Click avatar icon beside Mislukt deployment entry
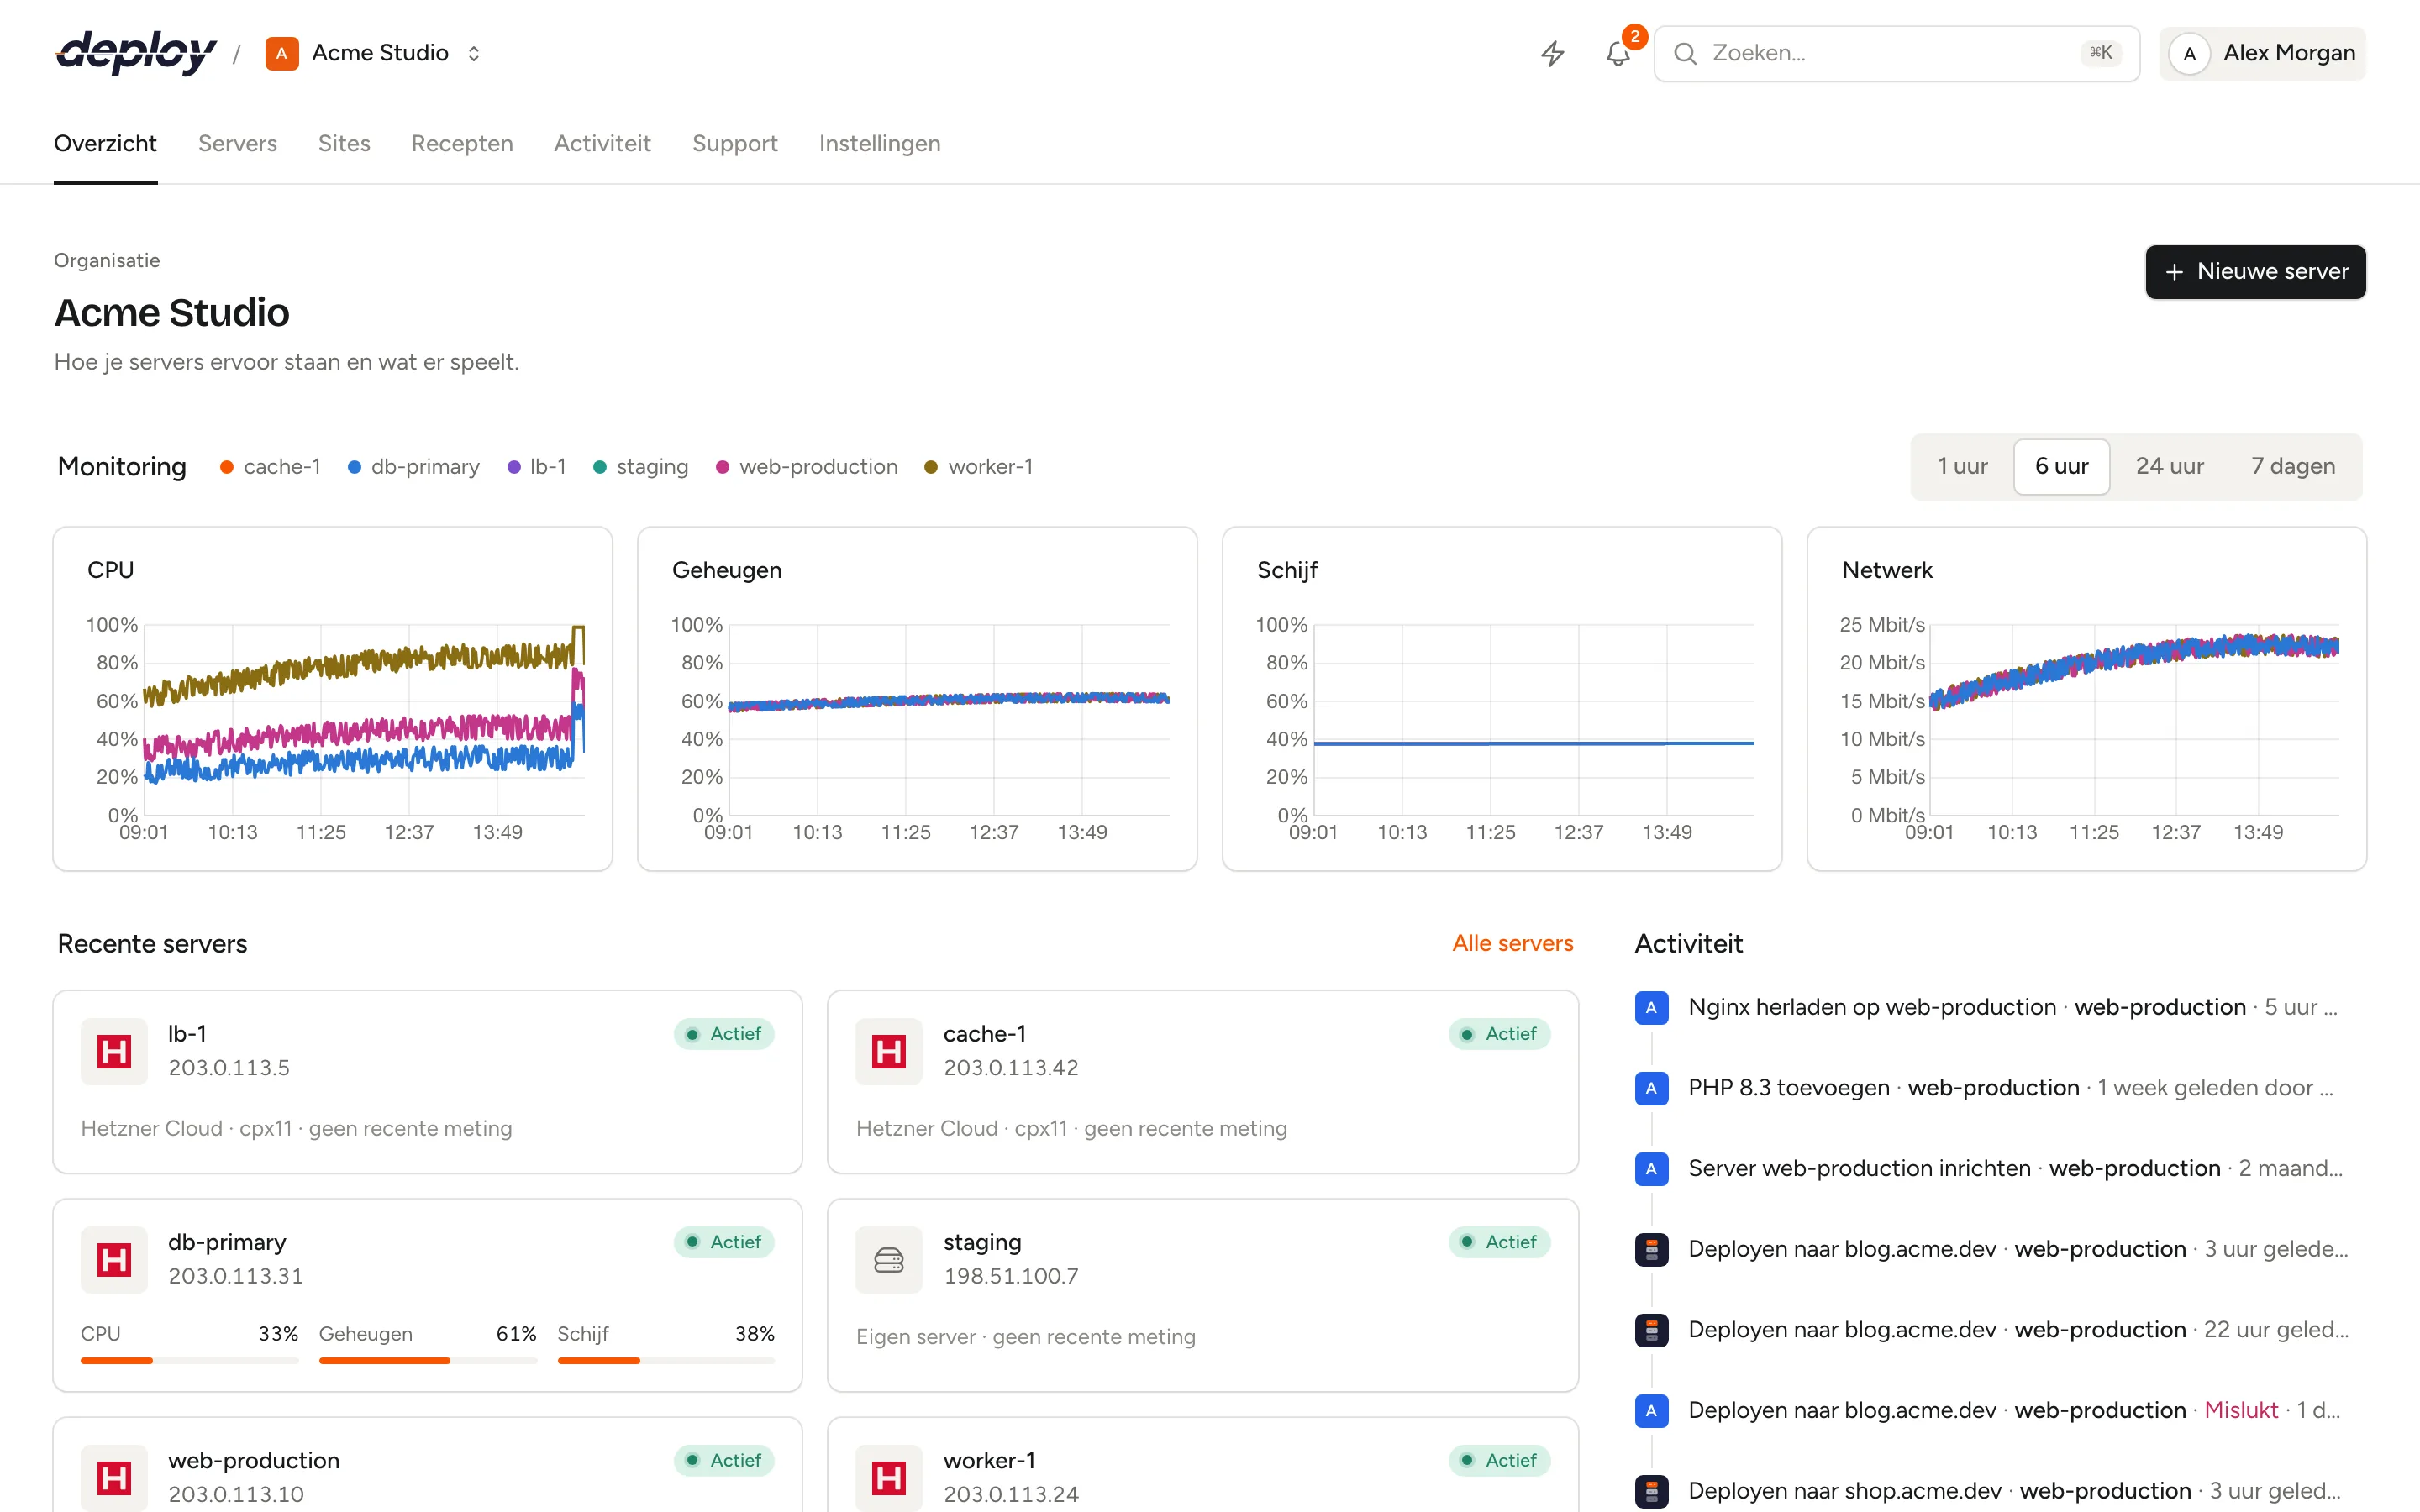The image size is (2420, 1512). coord(1651,1411)
